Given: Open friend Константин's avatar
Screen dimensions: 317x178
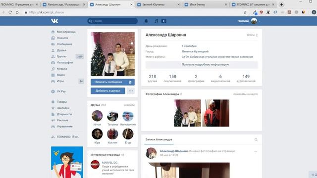Looking at the screenshot, I should (x=128, y=116).
